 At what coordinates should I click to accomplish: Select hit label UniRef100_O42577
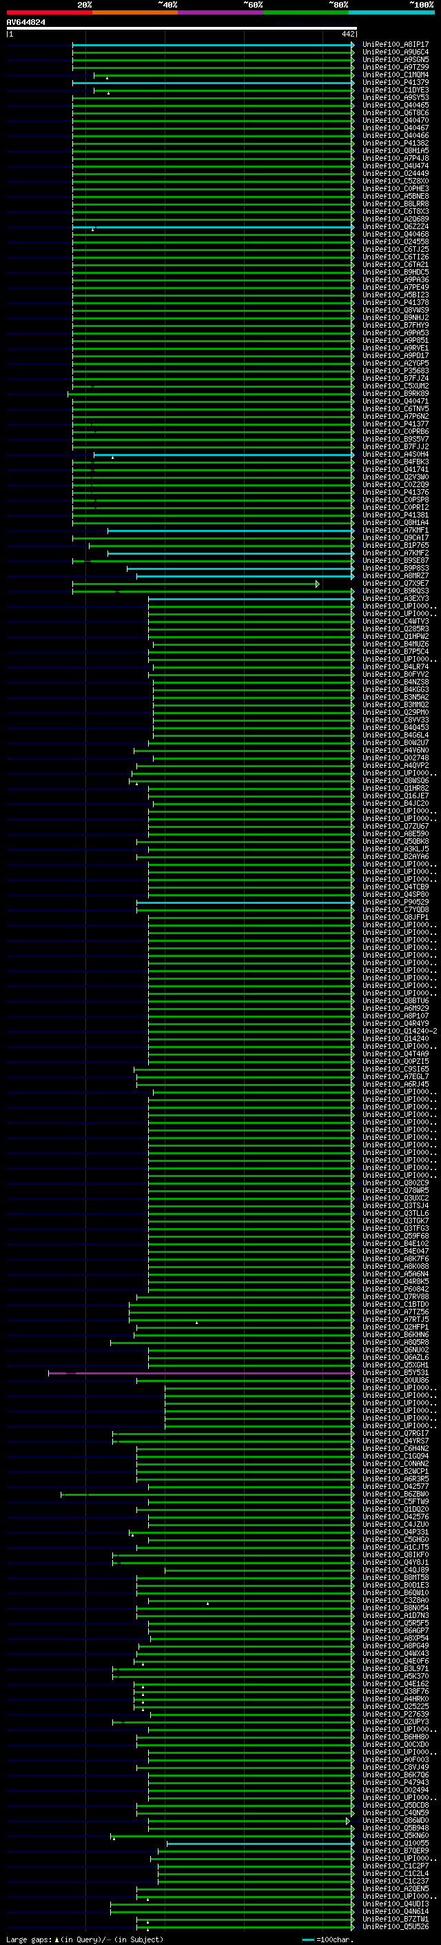coord(395,1487)
